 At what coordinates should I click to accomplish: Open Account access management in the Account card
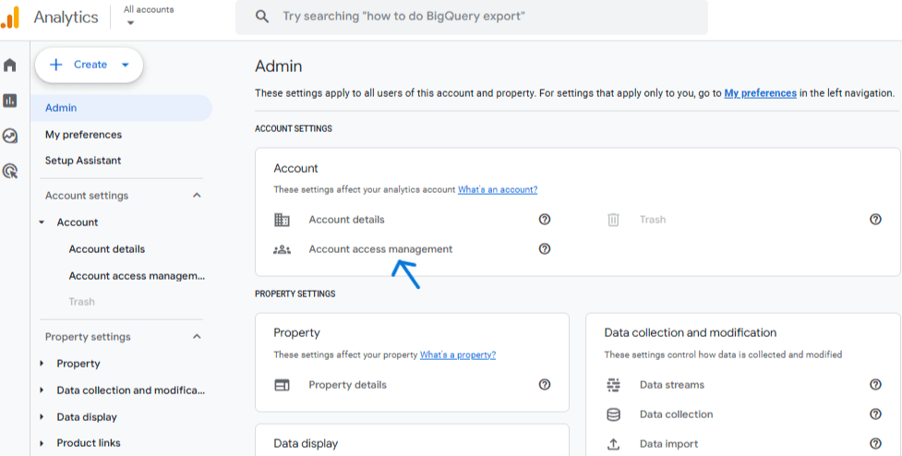pyautogui.click(x=380, y=249)
